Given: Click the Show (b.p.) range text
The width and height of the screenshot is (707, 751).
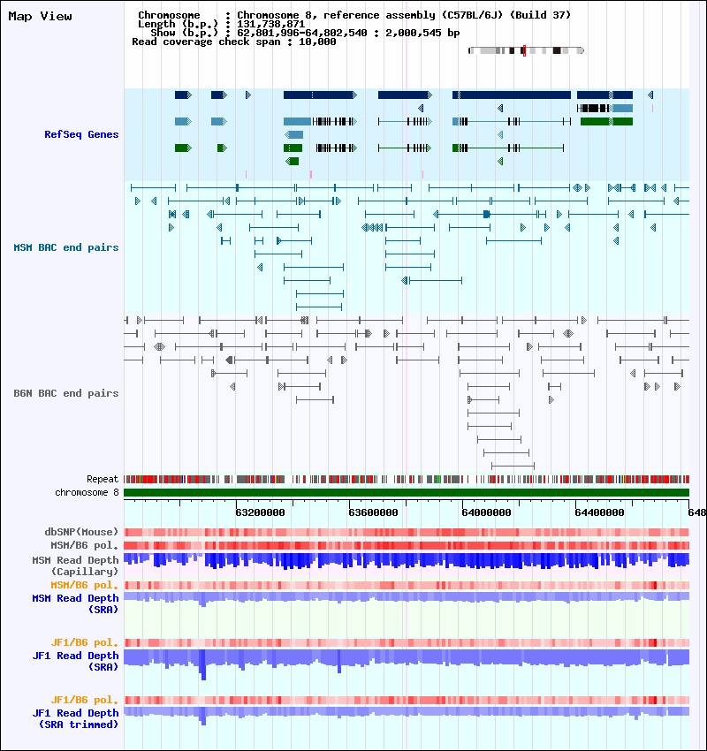Looking at the screenshot, I should pyautogui.click(x=305, y=33).
